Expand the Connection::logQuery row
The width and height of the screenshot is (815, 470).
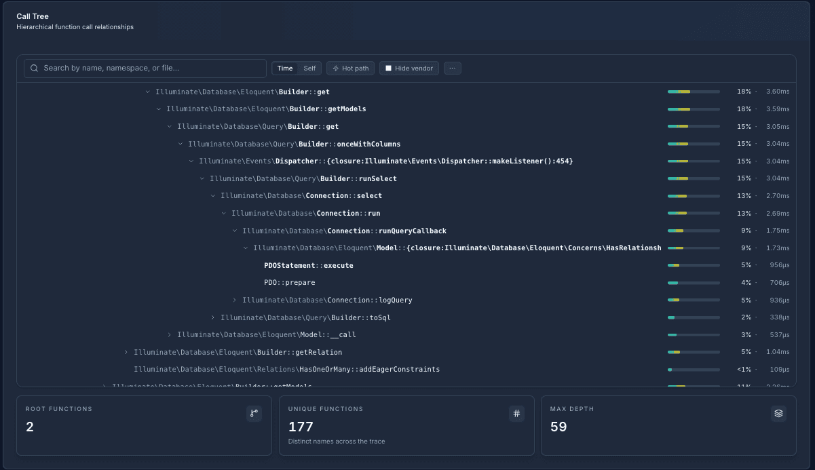(x=234, y=300)
